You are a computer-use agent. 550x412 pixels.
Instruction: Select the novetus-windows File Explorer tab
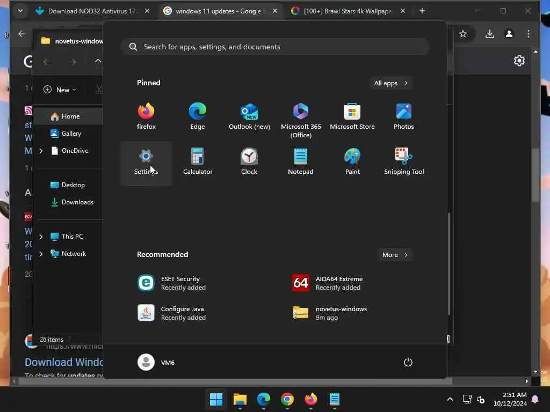[x=71, y=41]
